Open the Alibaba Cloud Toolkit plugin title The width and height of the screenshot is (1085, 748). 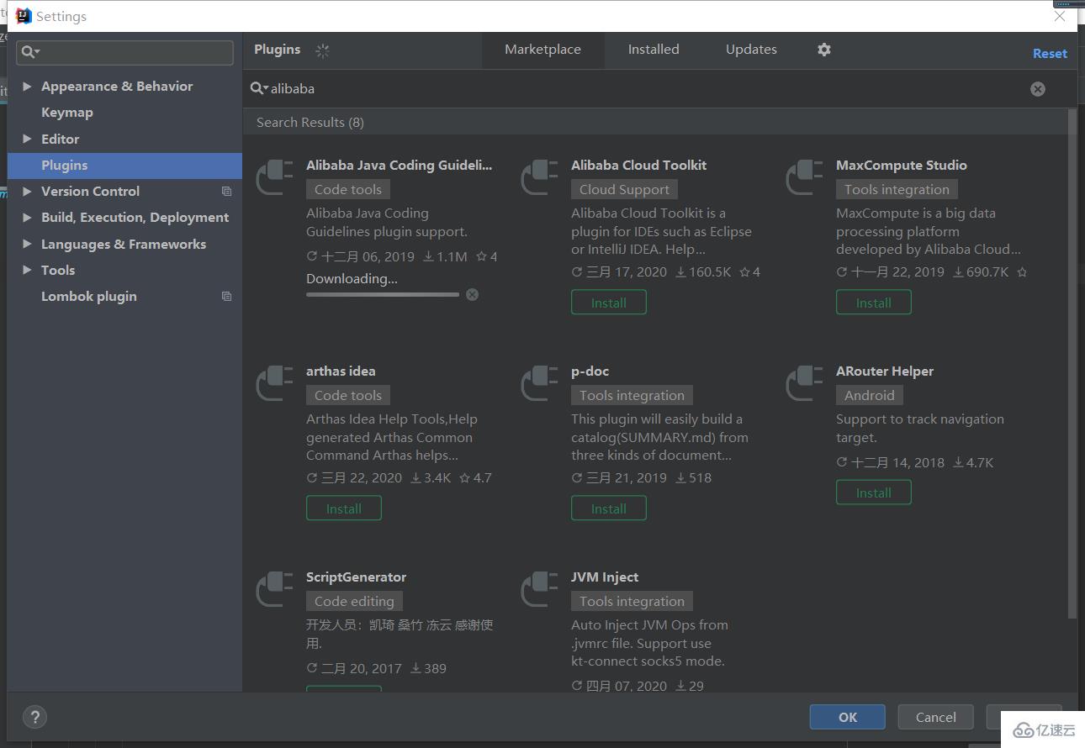[x=638, y=166]
